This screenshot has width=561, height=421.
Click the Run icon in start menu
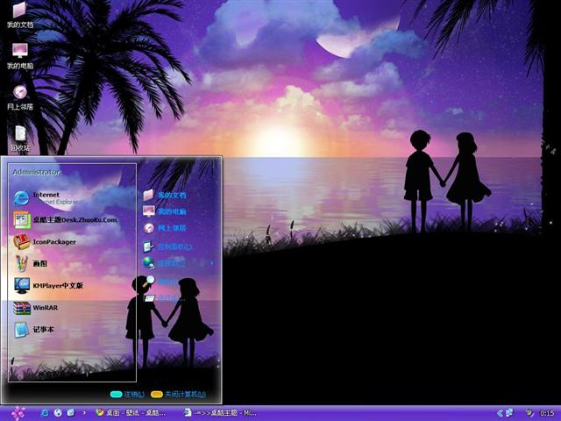click(149, 298)
